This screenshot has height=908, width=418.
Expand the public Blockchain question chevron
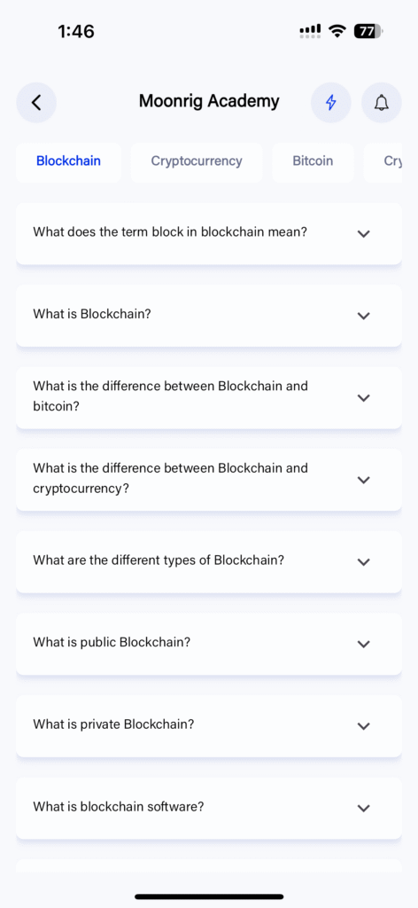[x=364, y=644]
